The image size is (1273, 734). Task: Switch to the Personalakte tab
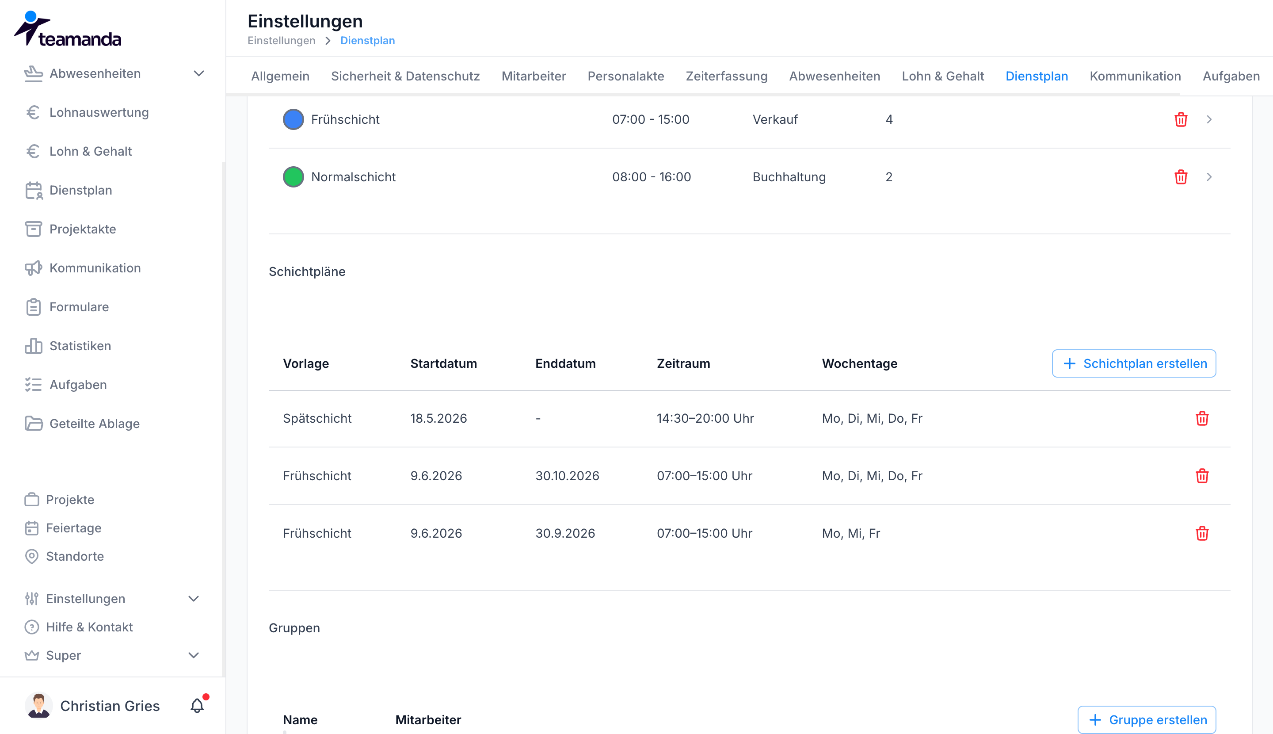626,76
